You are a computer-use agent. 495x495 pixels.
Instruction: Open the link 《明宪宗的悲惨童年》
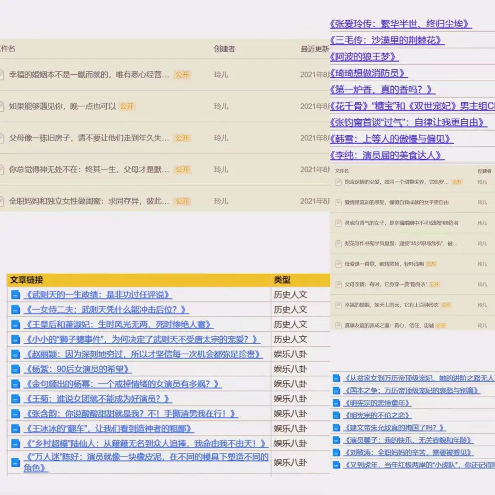(378, 403)
